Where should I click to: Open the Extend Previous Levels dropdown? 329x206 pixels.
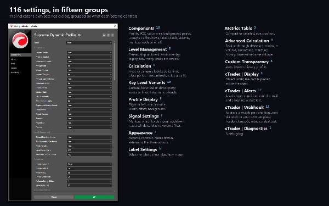pyautogui.click(x=89, y=137)
